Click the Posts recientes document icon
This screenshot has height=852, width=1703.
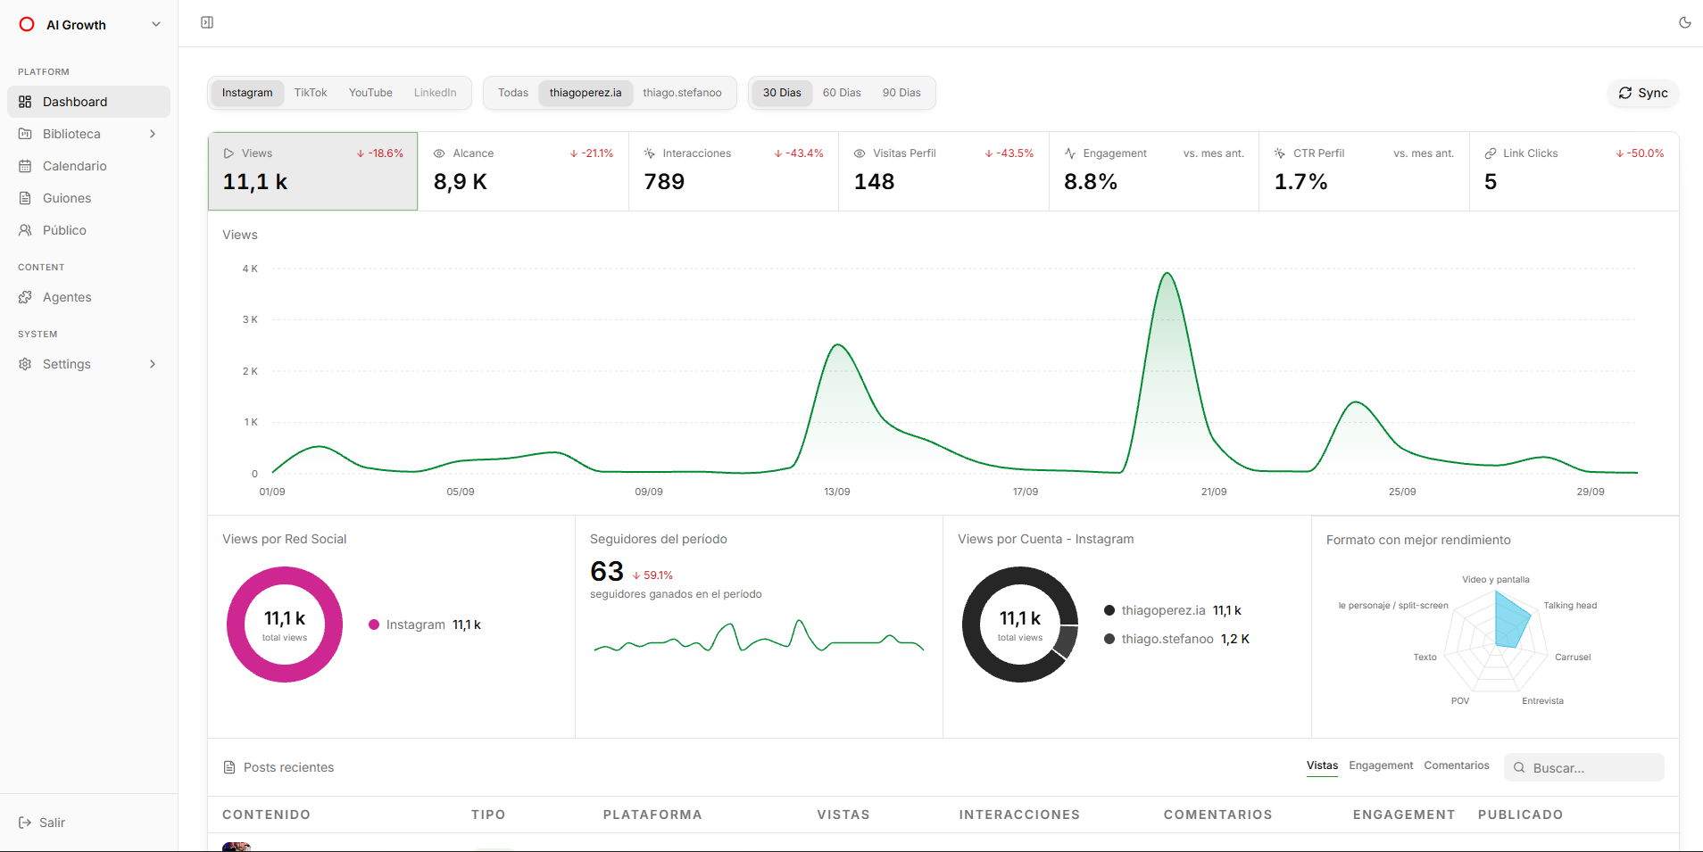[x=229, y=767]
